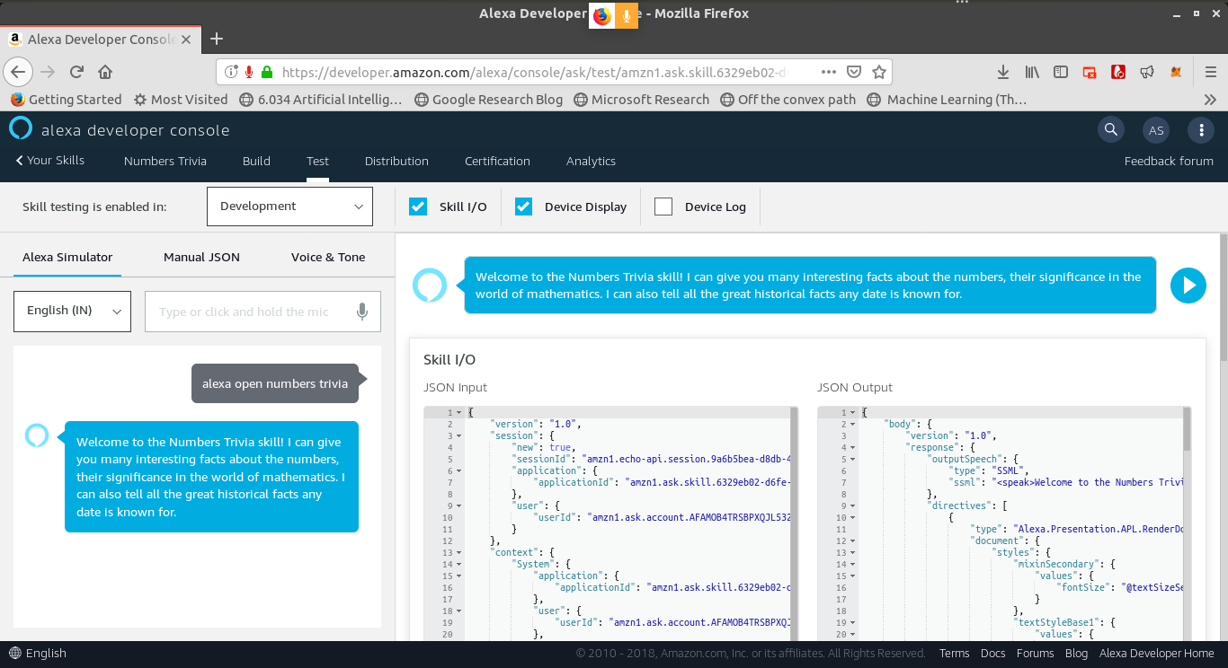1228x668 pixels.
Task: Collapse the "directives" fold arrow in JSON Output
Action: click(x=853, y=505)
